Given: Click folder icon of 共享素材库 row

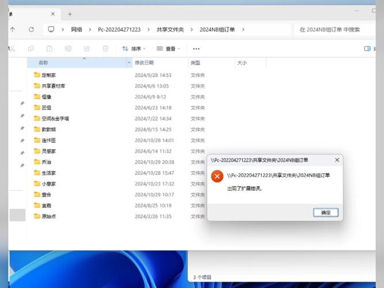Looking at the screenshot, I should tap(37, 86).
